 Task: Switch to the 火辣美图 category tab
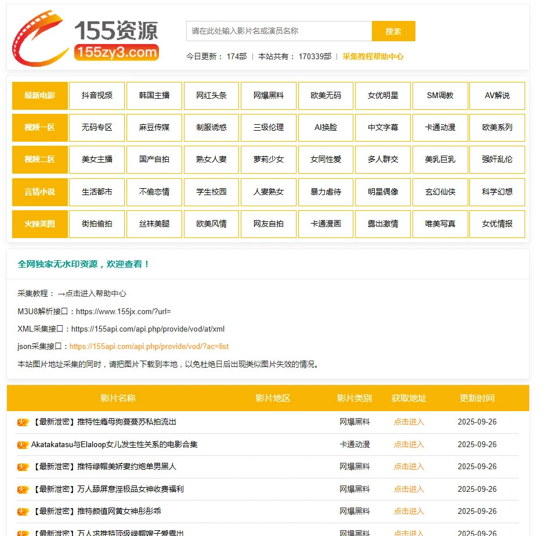(x=39, y=224)
